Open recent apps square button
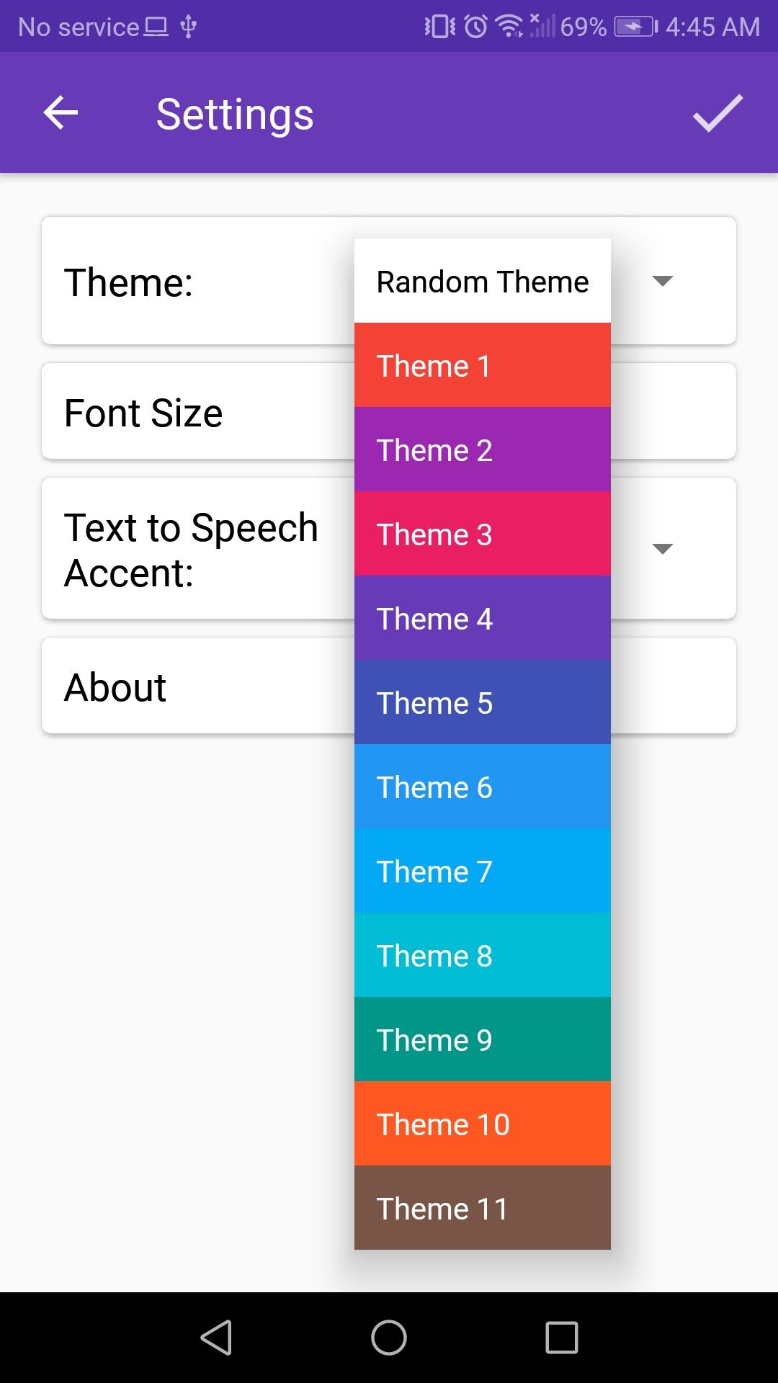Image resolution: width=778 pixels, height=1383 pixels. (x=562, y=1338)
